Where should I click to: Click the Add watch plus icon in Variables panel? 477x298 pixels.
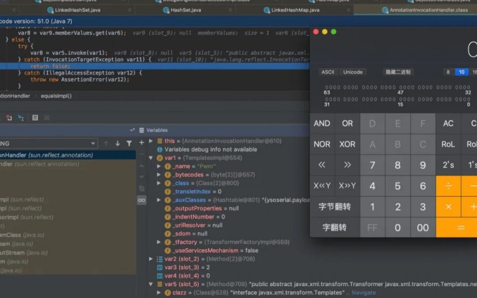coord(141,142)
